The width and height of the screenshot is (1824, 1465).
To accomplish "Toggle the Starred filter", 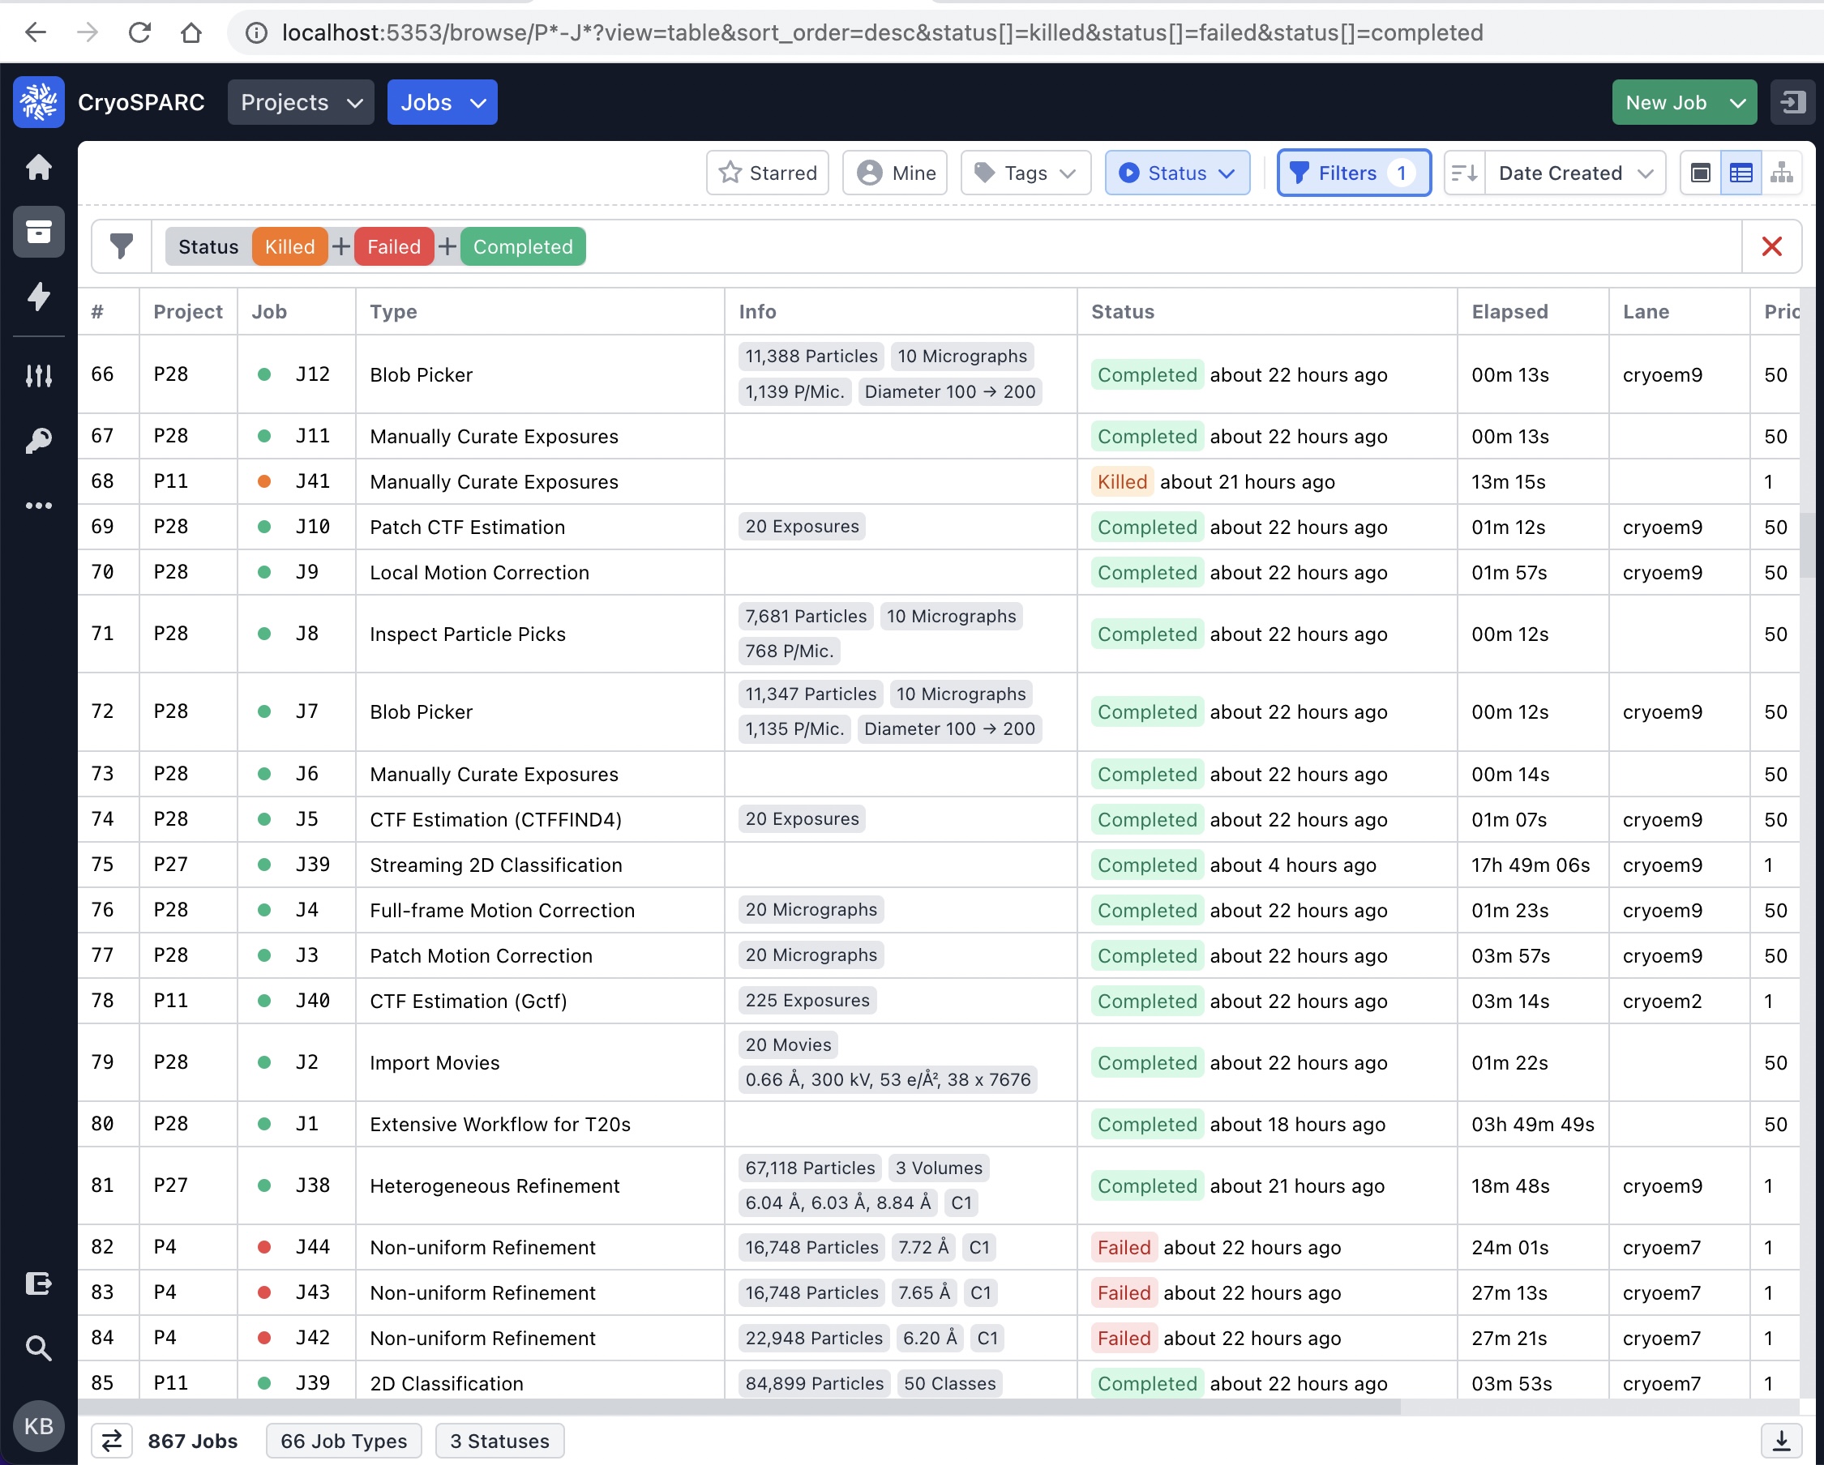I will pos(768,173).
